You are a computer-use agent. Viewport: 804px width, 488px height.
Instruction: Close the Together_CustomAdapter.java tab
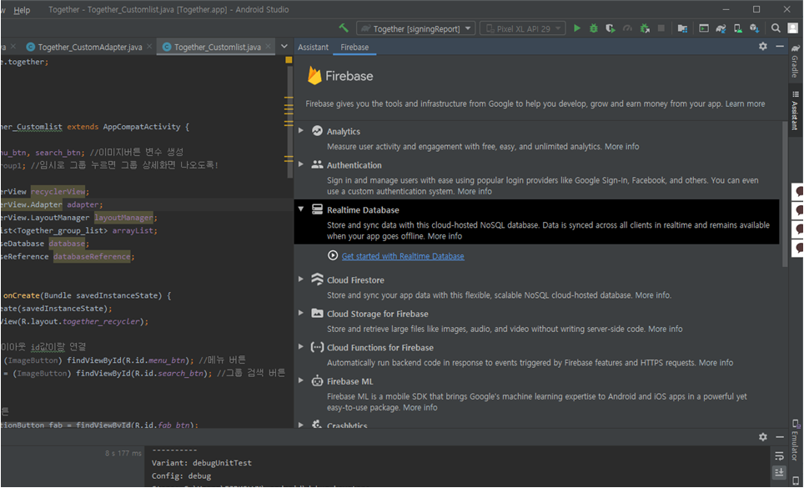(149, 47)
